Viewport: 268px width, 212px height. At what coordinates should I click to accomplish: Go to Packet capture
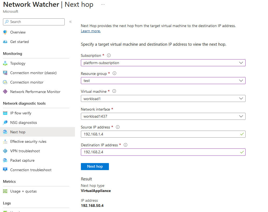[22, 160]
